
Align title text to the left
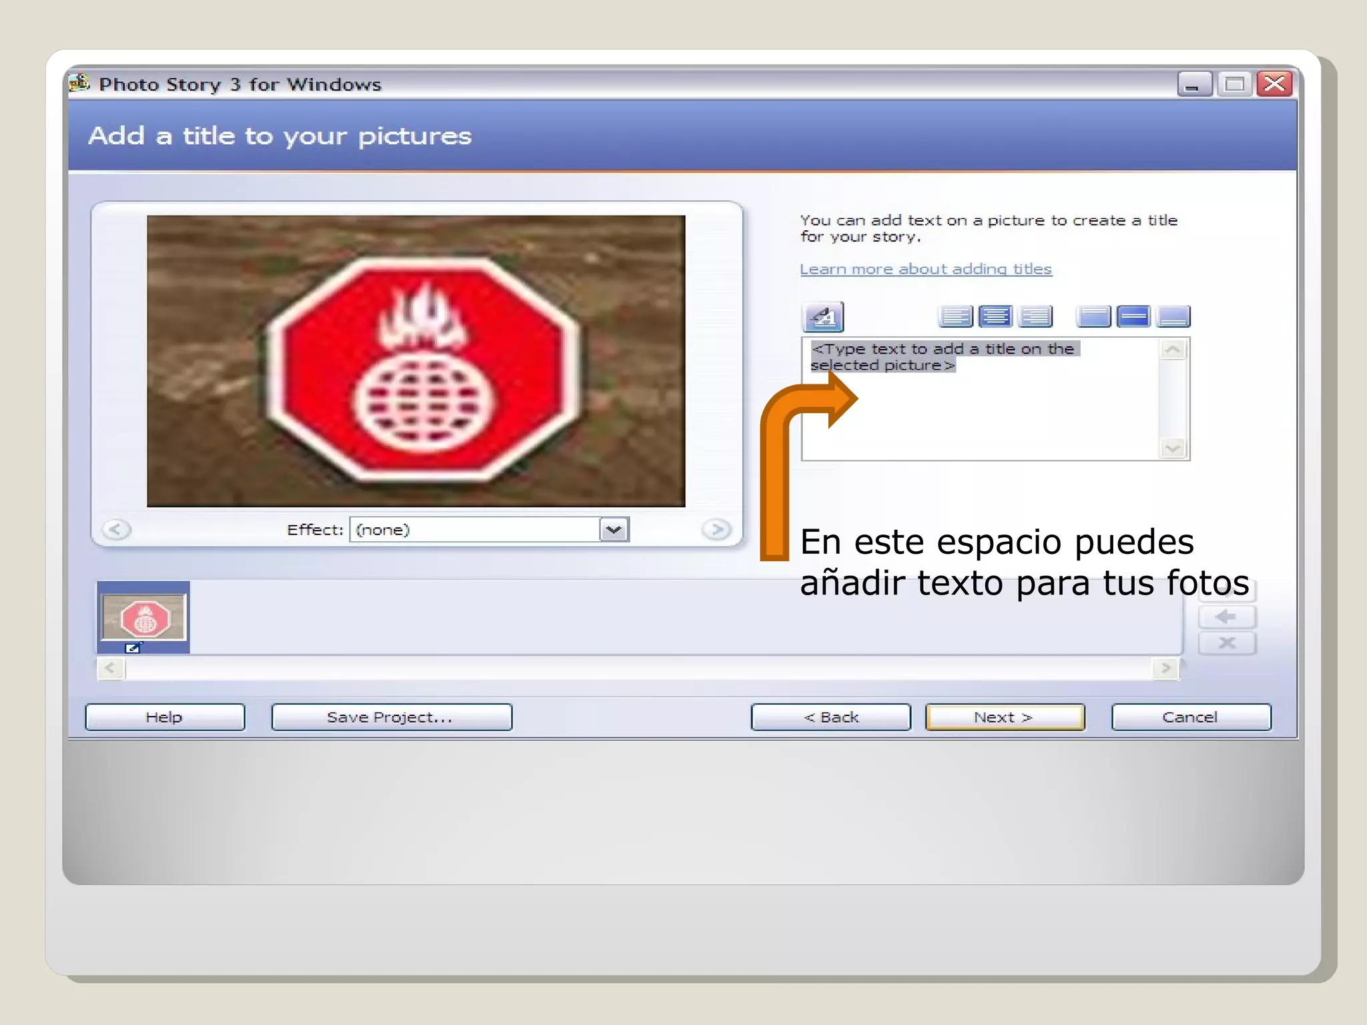(955, 316)
